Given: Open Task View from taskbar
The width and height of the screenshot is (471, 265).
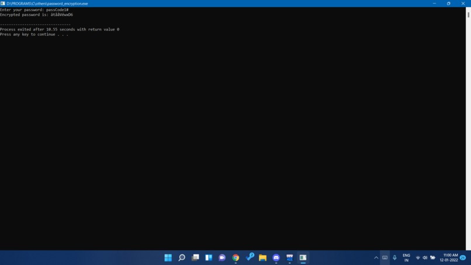Looking at the screenshot, I should [195, 257].
